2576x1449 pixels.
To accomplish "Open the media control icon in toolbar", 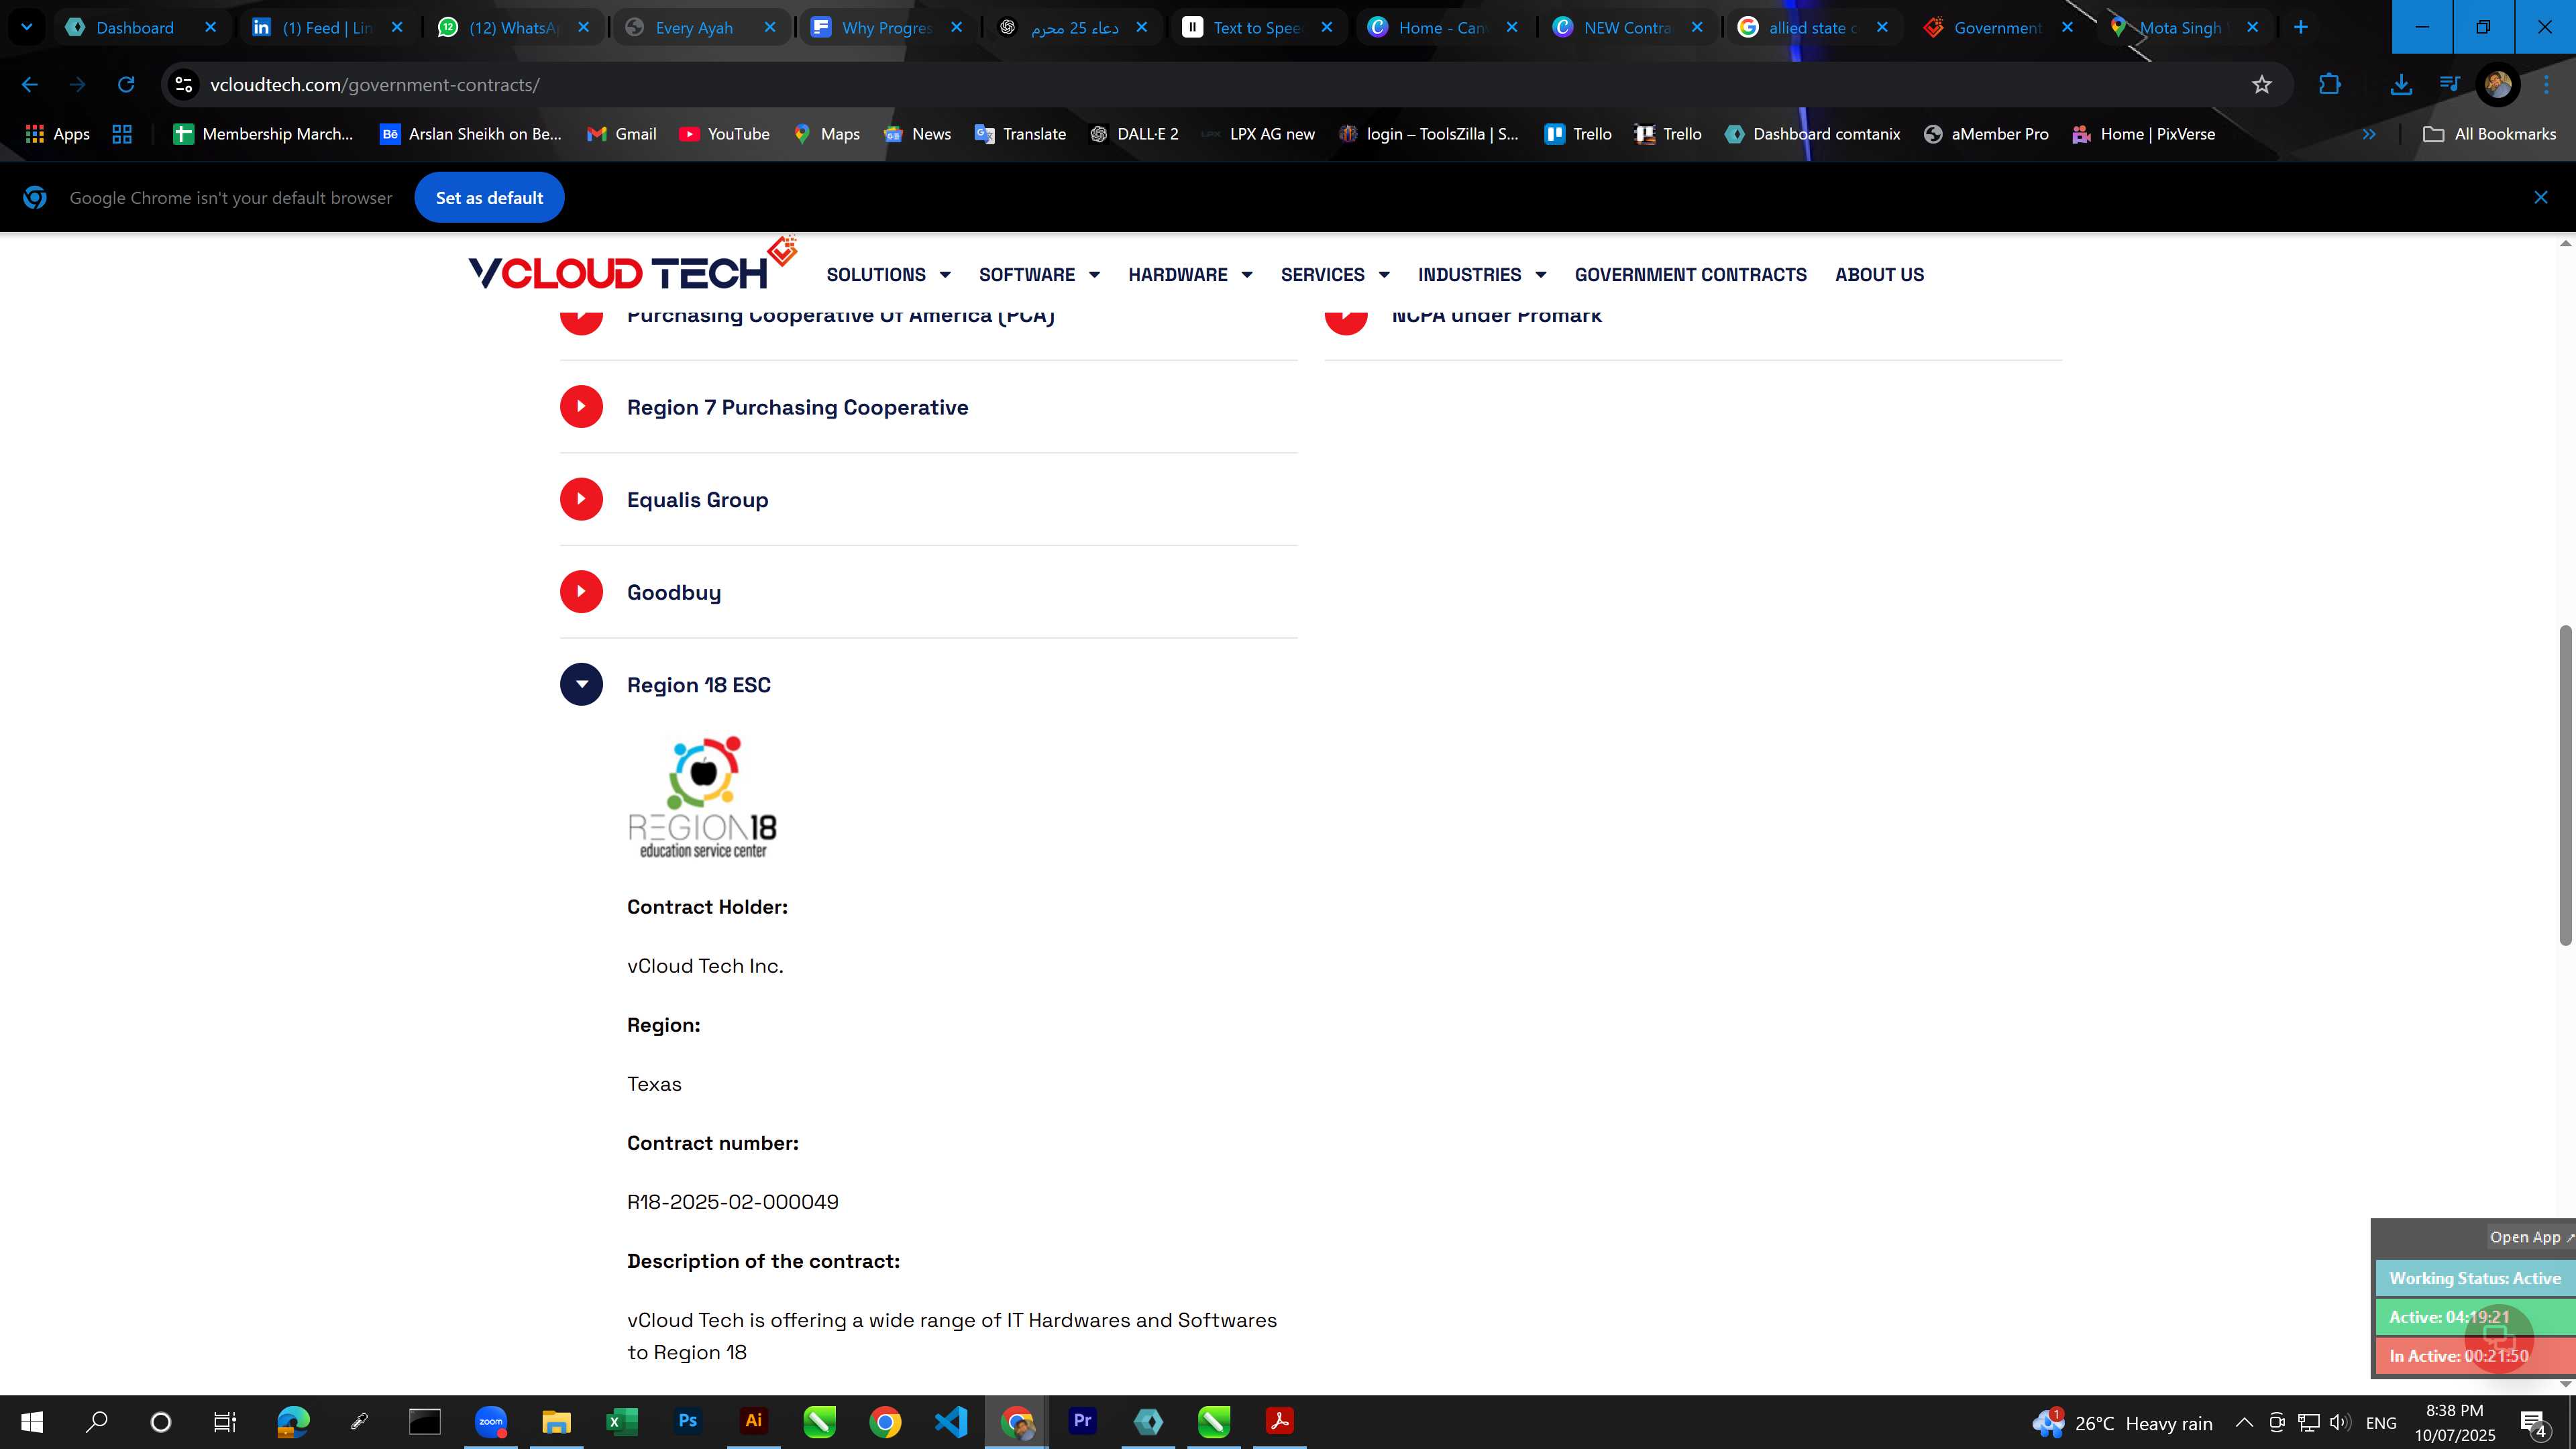I will [2449, 85].
